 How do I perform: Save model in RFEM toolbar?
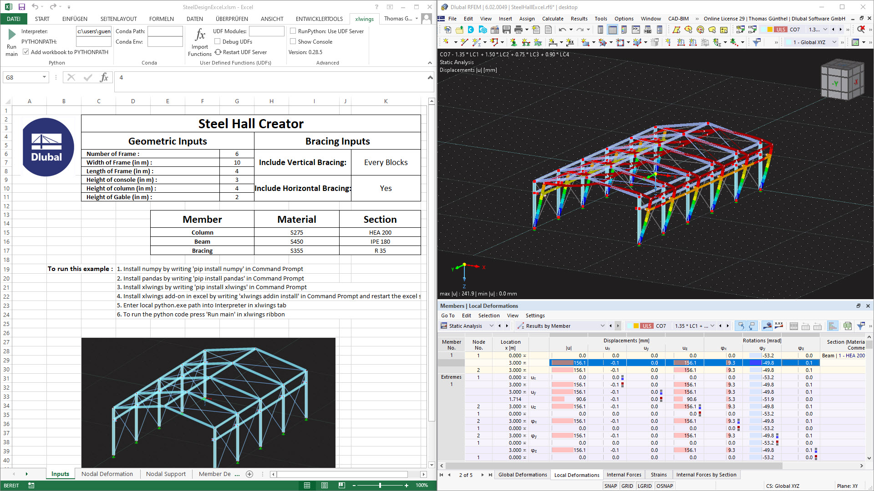(506, 30)
